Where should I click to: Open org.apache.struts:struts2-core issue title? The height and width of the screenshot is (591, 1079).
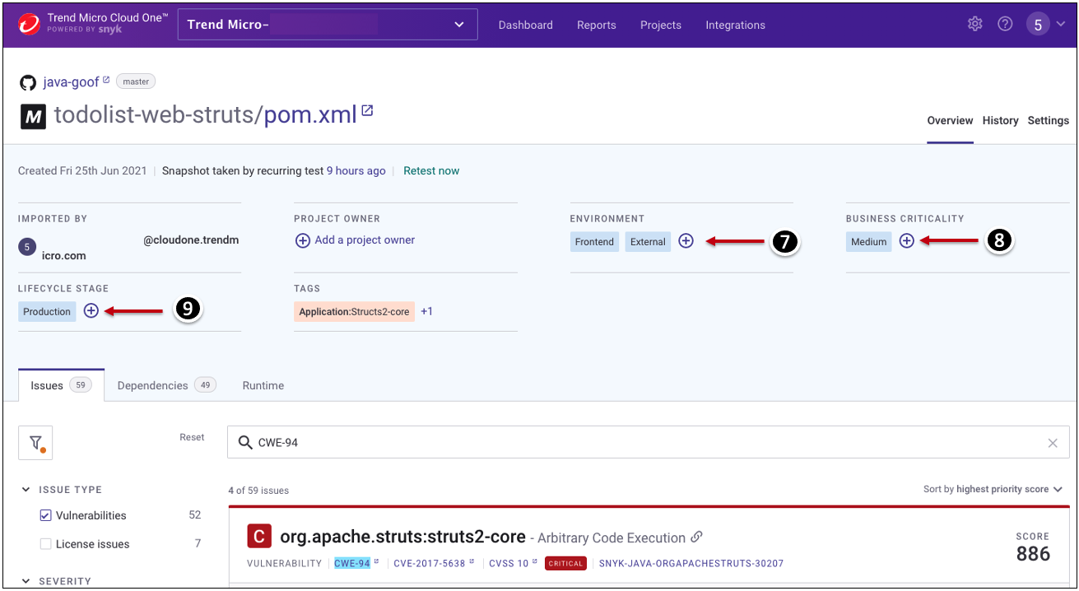pyautogui.click(x=402, y=537)
